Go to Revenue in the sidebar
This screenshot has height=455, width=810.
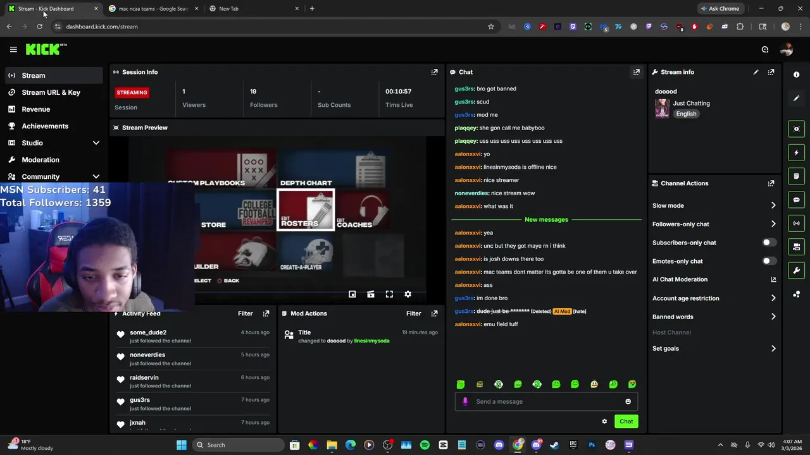pos(54,109)
